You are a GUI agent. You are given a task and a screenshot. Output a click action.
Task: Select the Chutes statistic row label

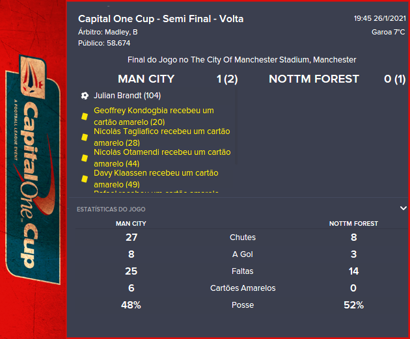point(243,237)
